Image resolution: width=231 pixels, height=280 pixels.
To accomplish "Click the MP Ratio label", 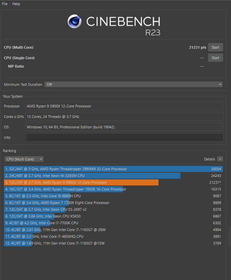I will coord(16,66).
